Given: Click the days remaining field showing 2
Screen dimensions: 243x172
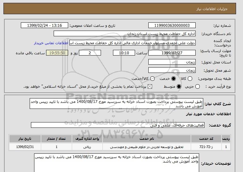Looking at the screenshot, I should [x=90, y=53].
